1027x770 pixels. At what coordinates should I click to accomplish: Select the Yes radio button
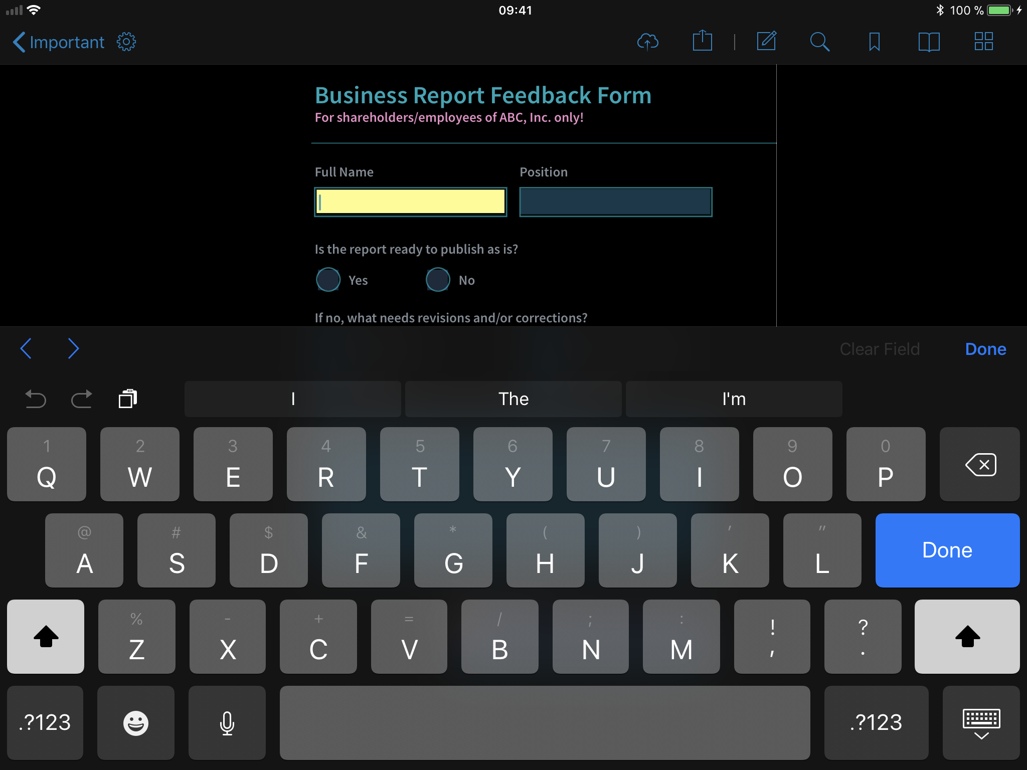(328, 280)
